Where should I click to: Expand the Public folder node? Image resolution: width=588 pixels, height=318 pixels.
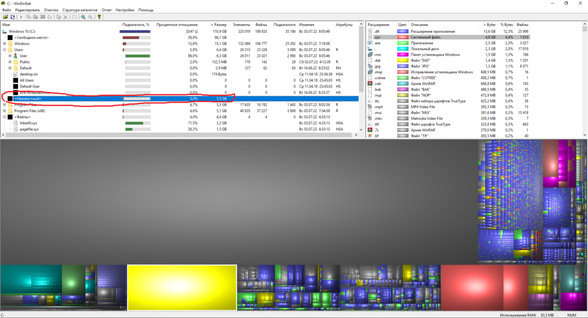[10, 62]
